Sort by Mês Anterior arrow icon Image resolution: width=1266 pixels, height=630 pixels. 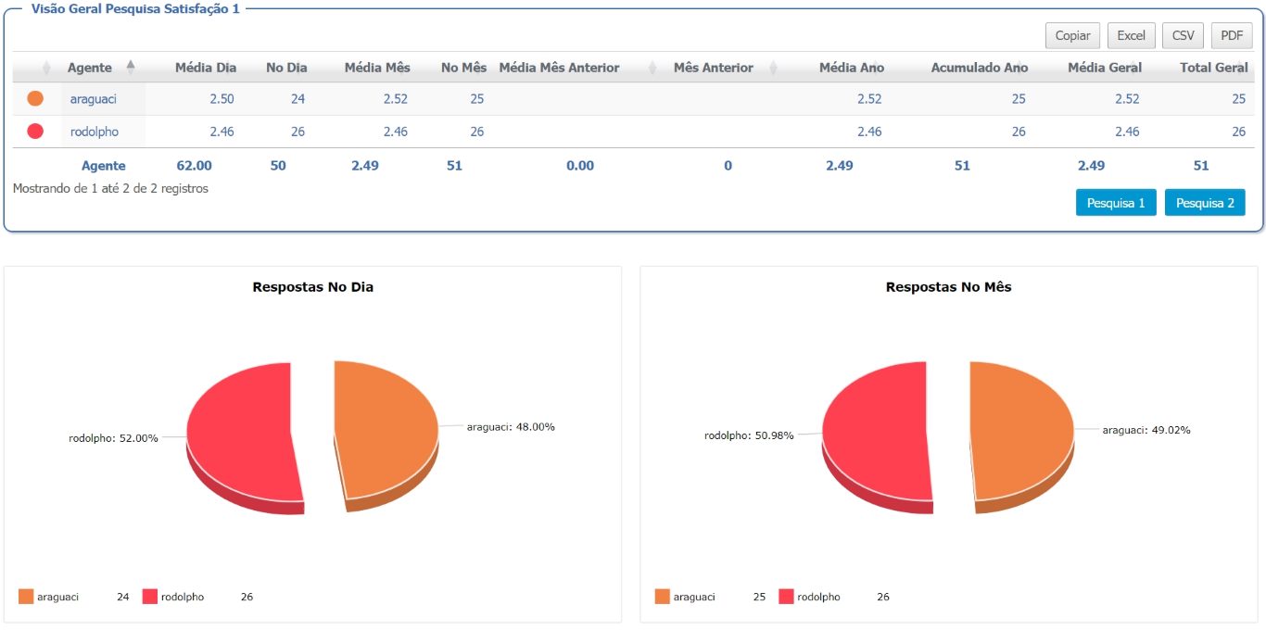(x=773, y=68)
